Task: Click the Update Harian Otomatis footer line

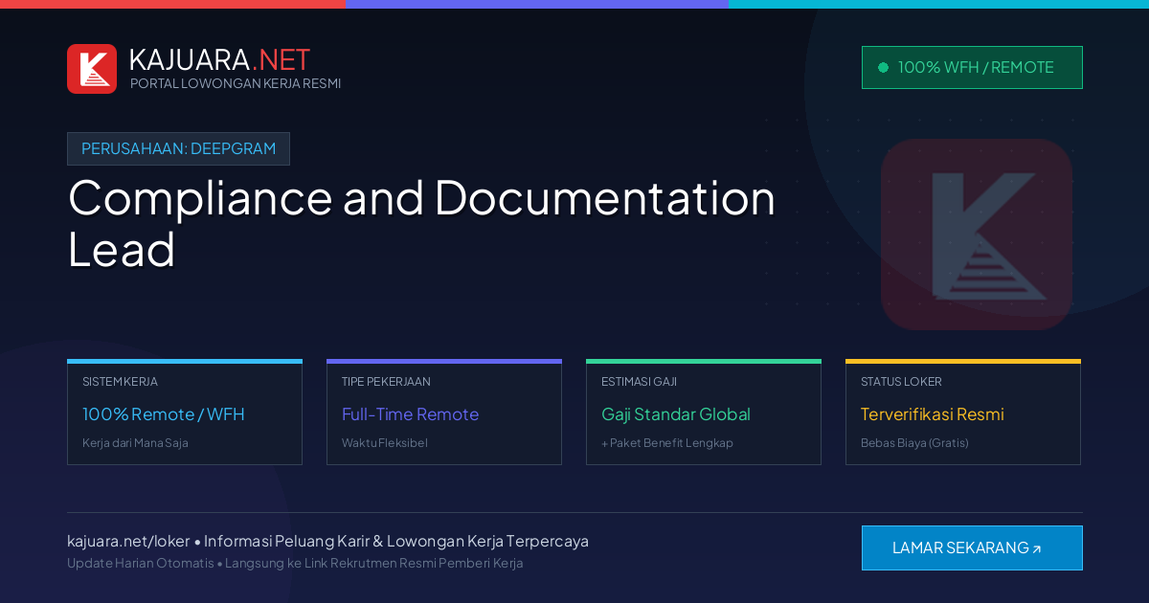Action: (x=295, y=563)
